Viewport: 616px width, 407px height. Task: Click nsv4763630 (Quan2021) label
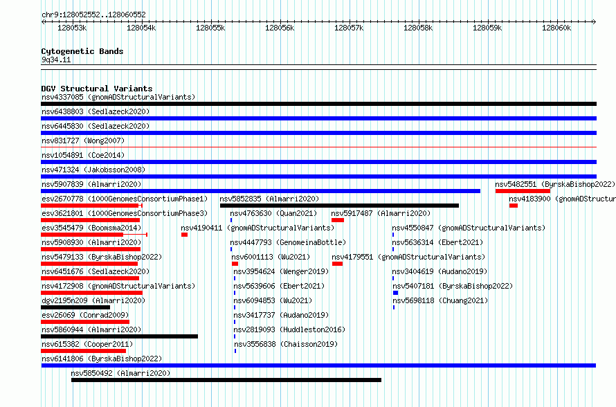click(273, 213)
